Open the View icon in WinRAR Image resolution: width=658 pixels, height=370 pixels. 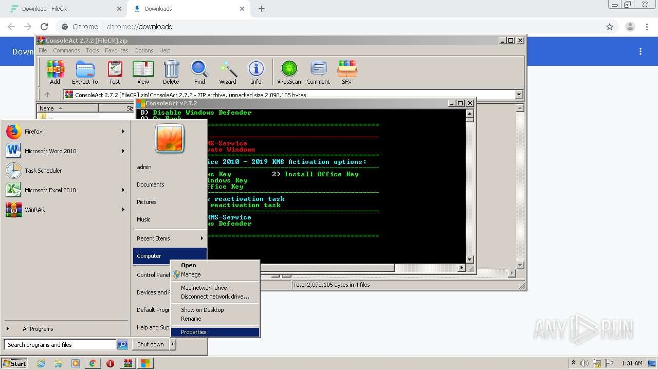point(143,72)
